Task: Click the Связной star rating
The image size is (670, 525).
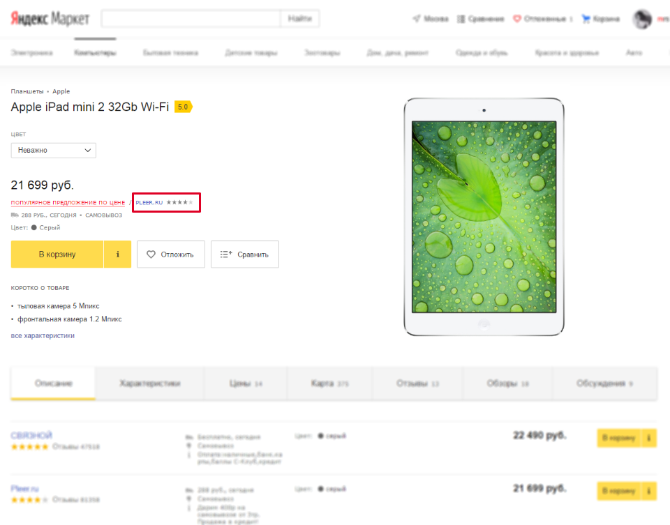Action: coord(29,447)
